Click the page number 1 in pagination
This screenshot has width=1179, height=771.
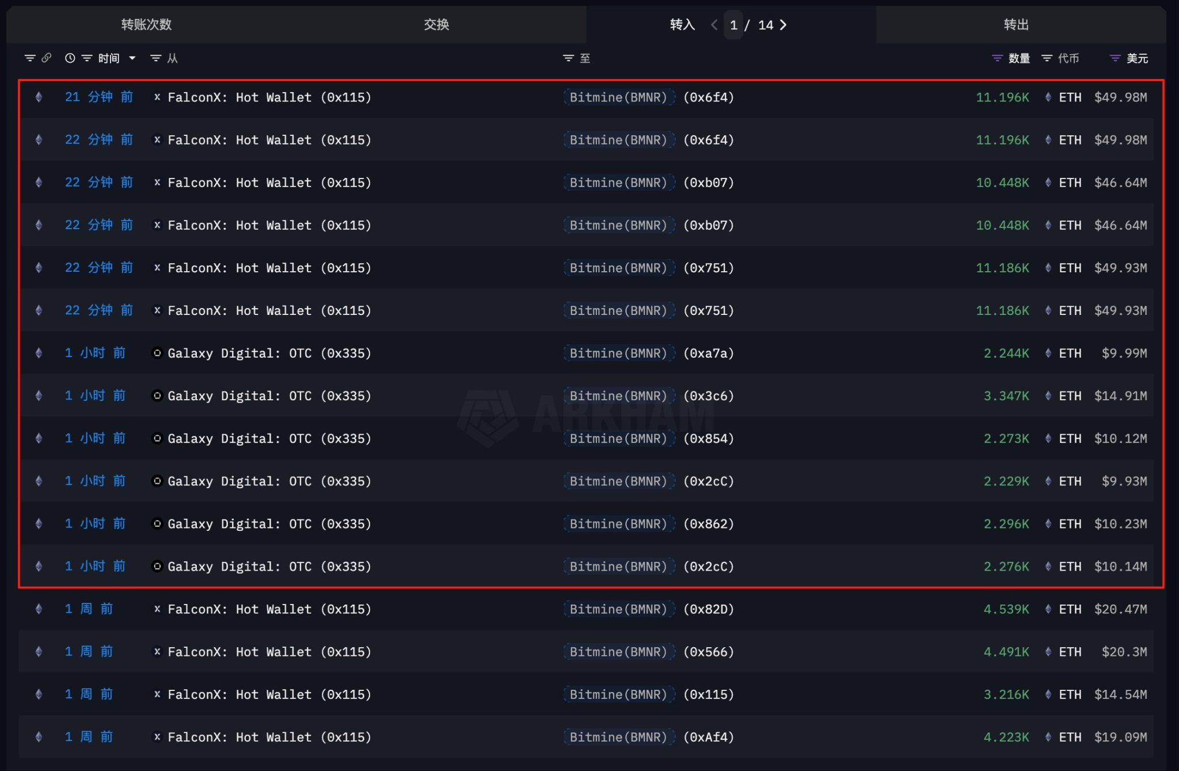[733, 25]
